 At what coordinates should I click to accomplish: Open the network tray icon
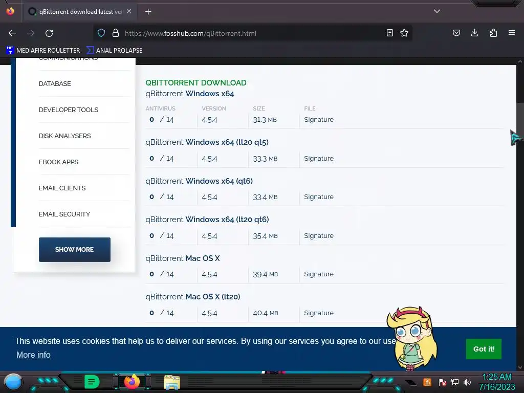pyautogui.click(x=455, y=382)
